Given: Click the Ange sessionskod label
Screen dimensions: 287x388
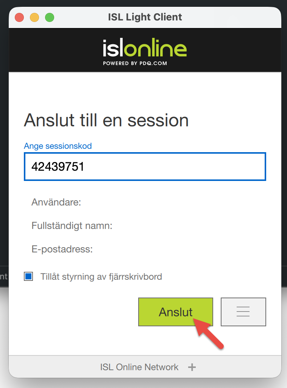Looking at the screenshot, I should (x=58, y=146).
